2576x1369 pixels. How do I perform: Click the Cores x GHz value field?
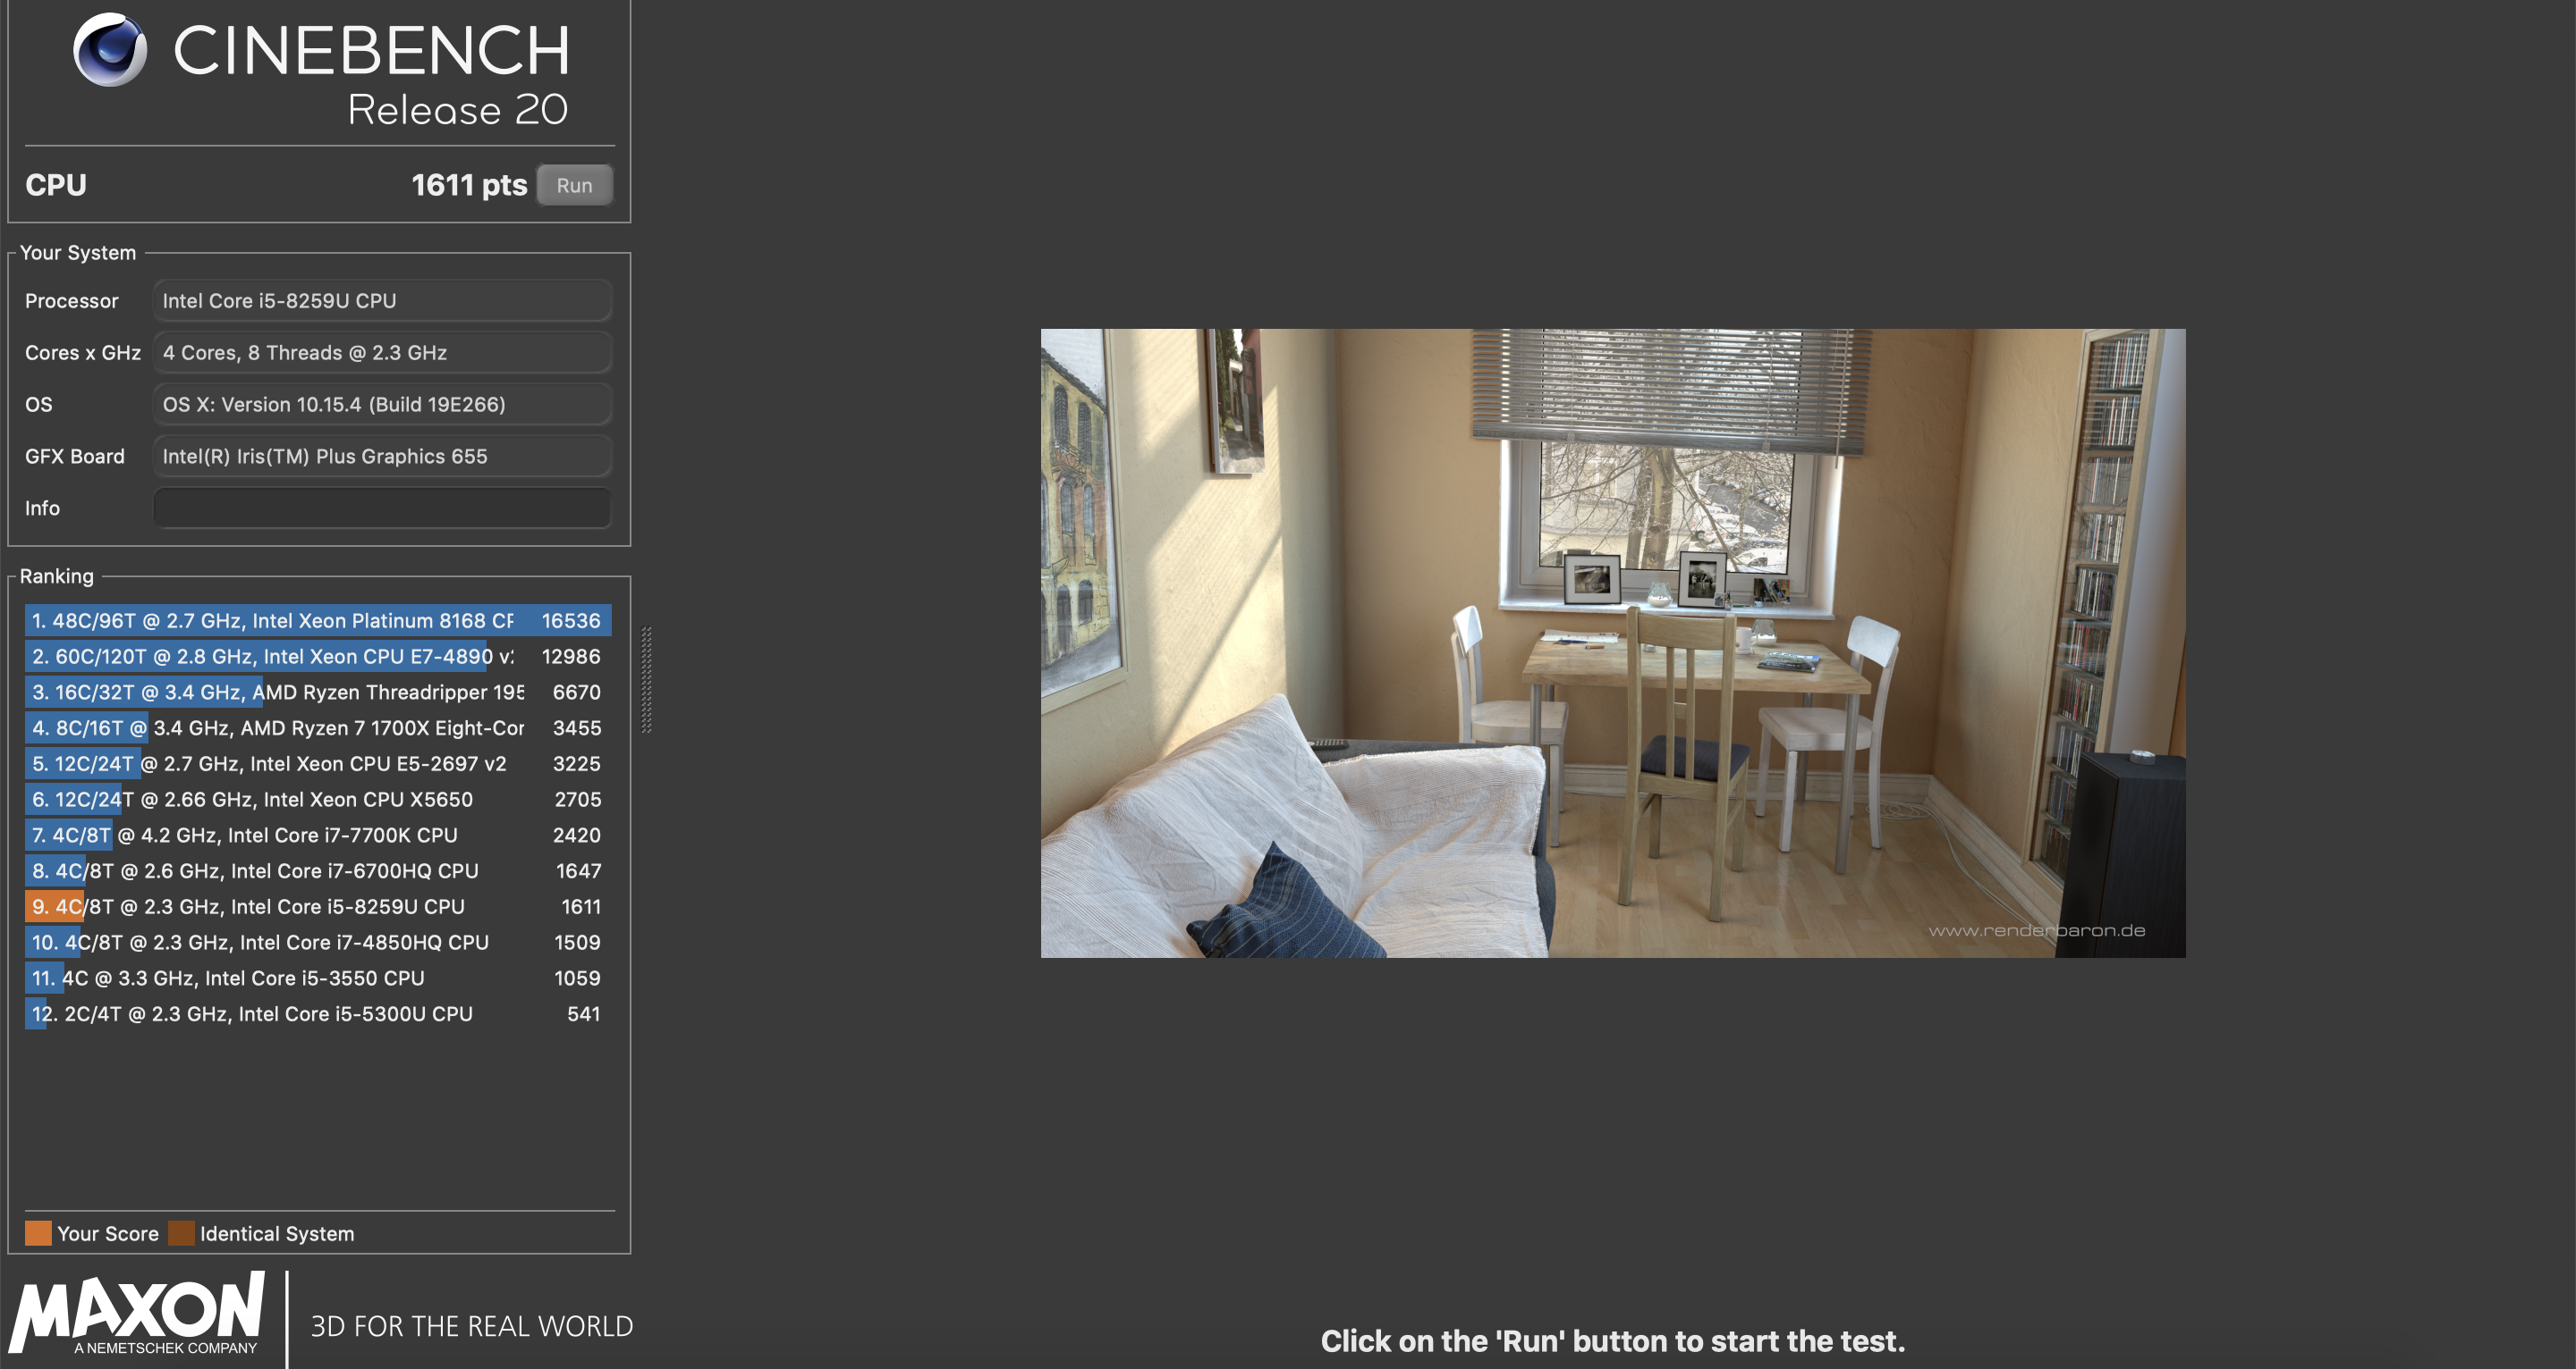(x=382, y=353)
